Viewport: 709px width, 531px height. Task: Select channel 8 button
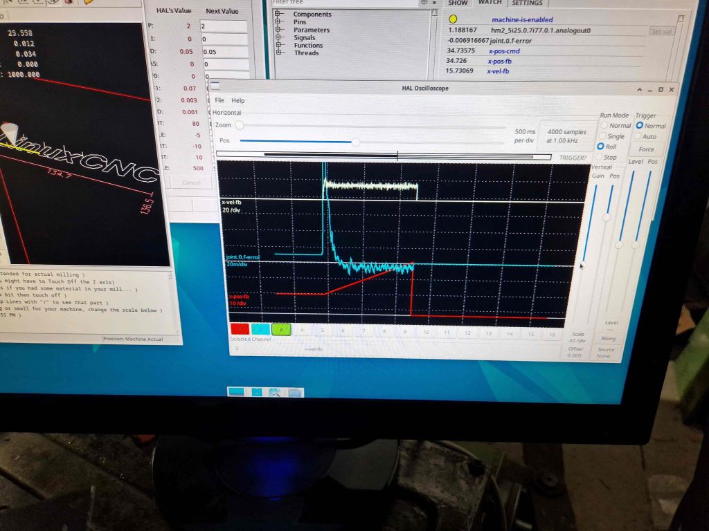[384, 331]
